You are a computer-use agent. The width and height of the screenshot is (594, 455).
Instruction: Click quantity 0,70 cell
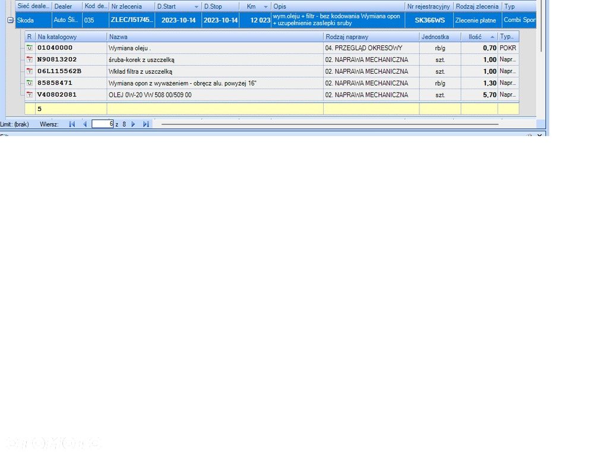(479, 48)
